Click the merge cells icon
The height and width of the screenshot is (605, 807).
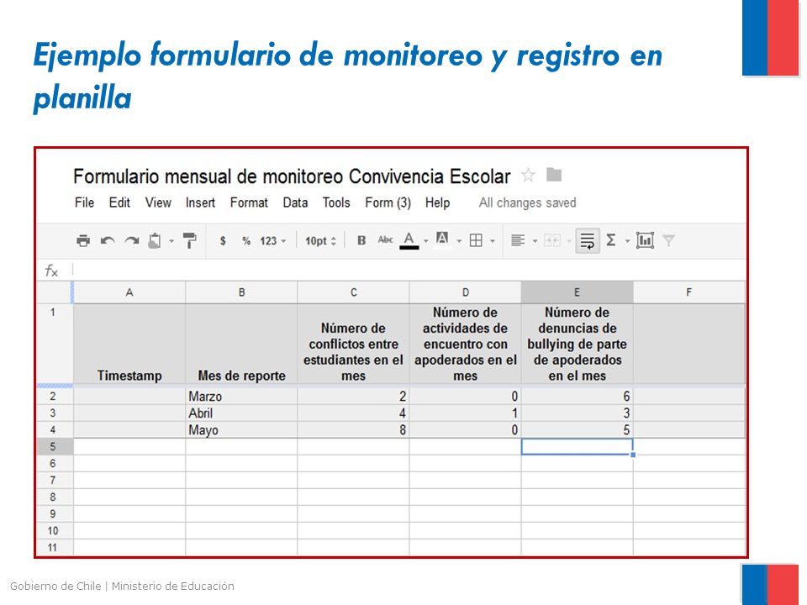[551, 240]
